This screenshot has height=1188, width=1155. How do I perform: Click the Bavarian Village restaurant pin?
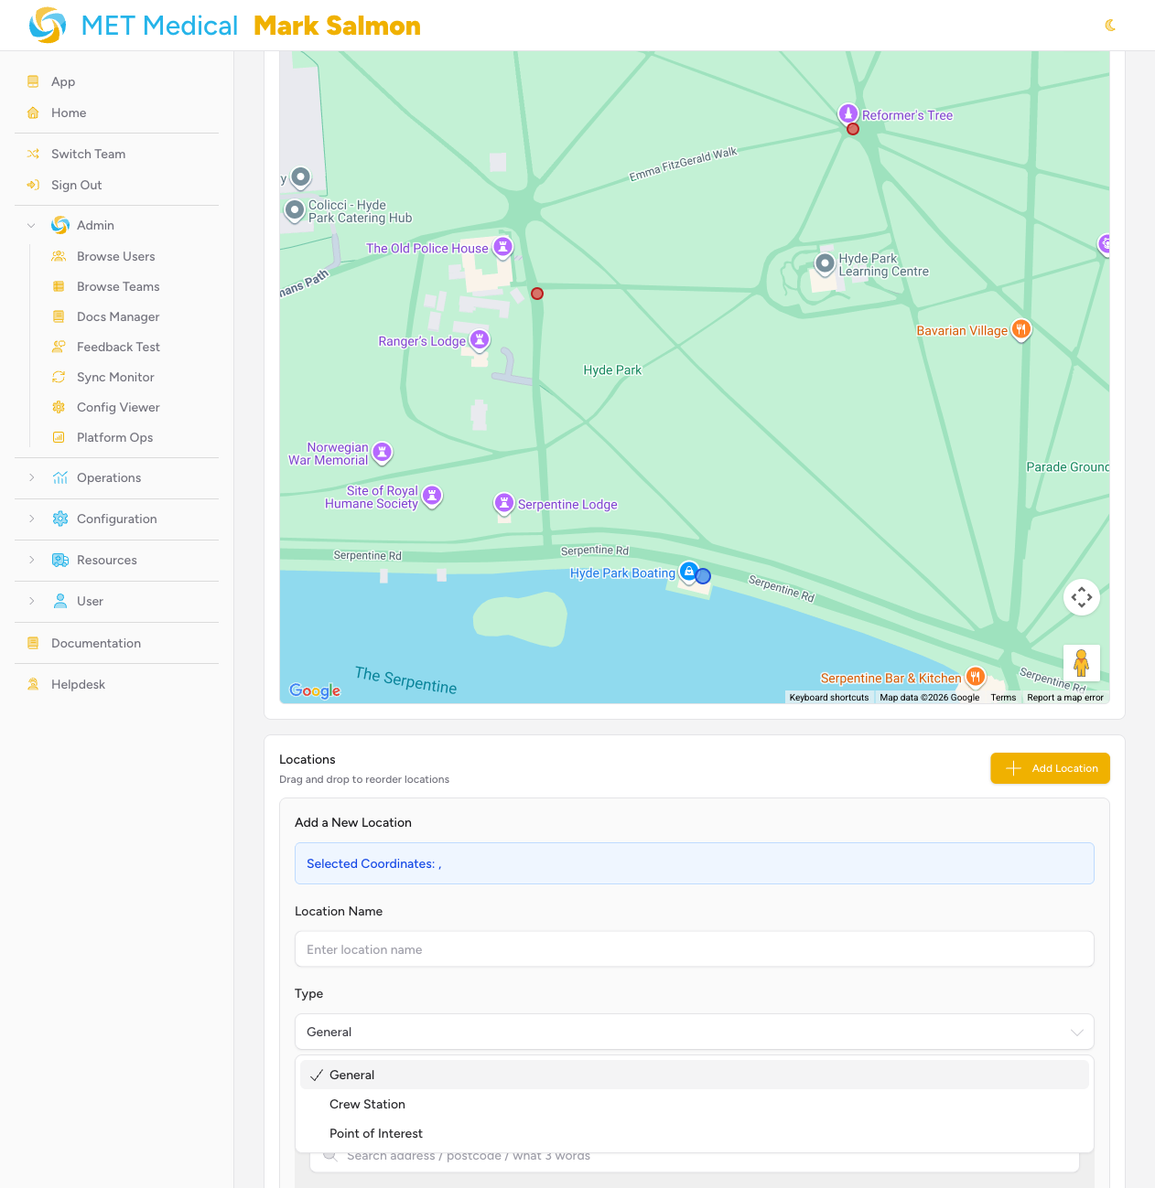pos(1021,329)
